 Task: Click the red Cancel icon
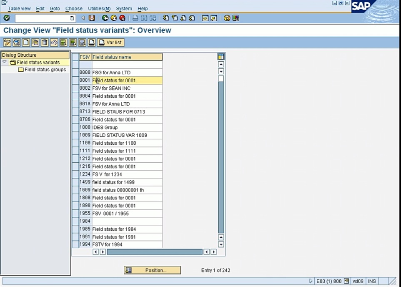tap(123, 18)
